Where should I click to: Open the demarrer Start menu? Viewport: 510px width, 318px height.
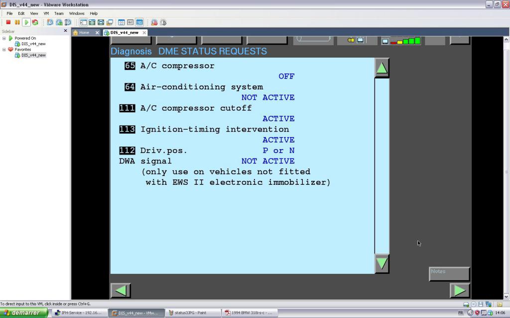tap(24, 313)
